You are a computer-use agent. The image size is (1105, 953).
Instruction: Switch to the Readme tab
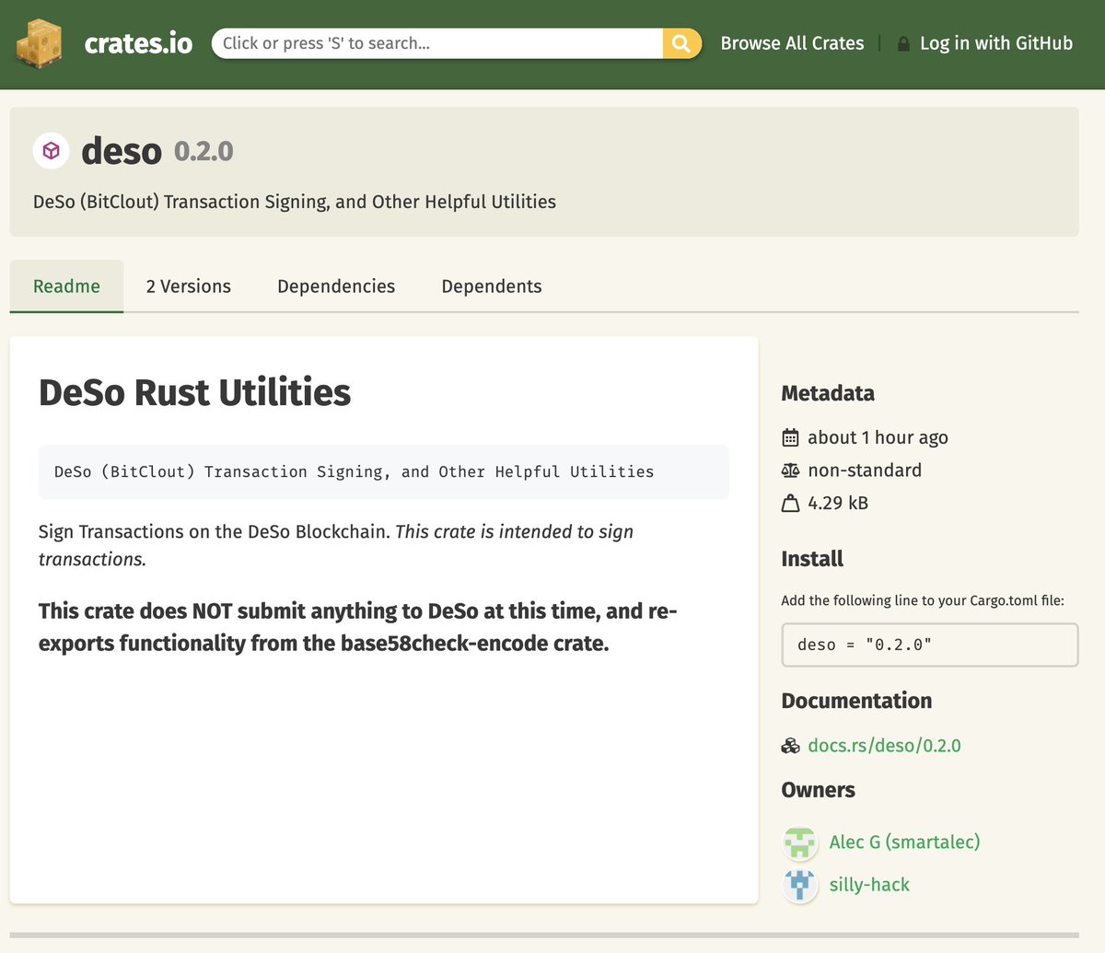coord(66,286)
